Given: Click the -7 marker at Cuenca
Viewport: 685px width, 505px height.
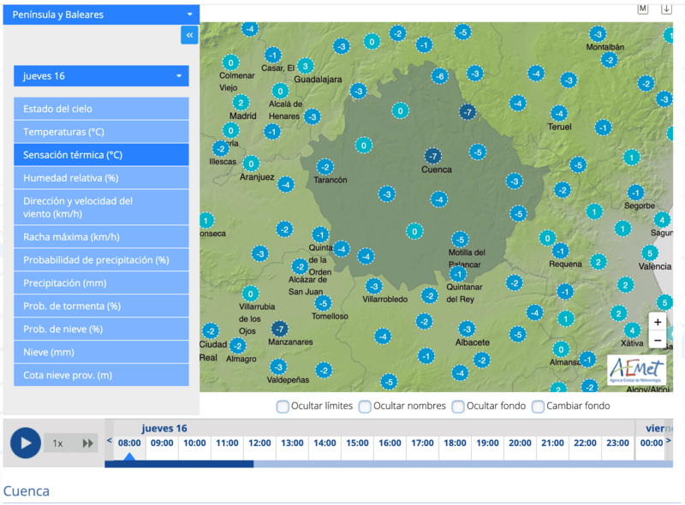Looking at the screenshot, I should (x=433, y=156).
